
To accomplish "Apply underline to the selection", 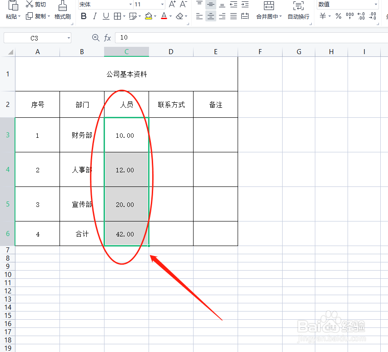I will pyautogui.click(x=106, y=15).
